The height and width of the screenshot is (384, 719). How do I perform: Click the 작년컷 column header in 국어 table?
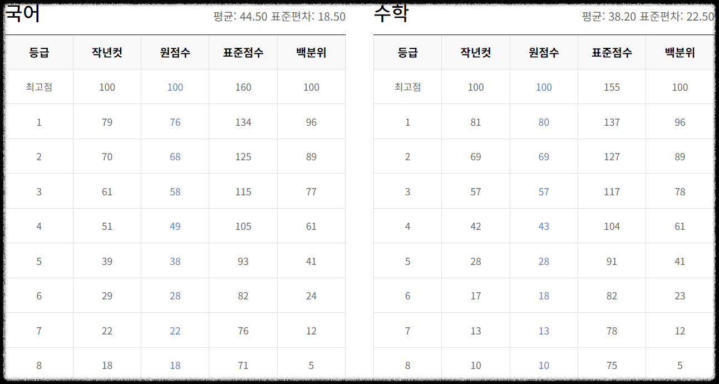pos(107,52)
